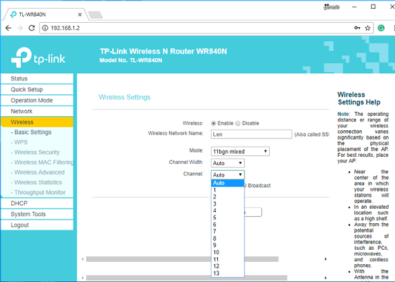
Task: Open Throughput Monitor submenu
Action: [x=38, y=192]
